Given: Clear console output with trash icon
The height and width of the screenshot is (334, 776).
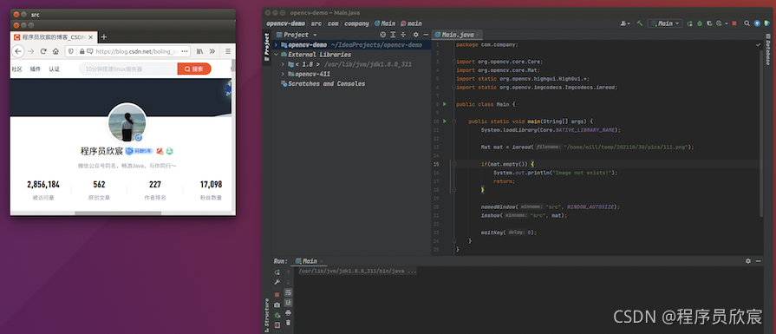Looking at the screenshot, I should coord(288,323).
